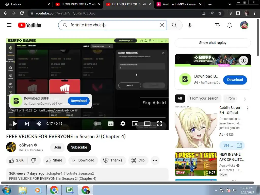Dislike the video
This screenshot has width=260, height=195.
pos(34,160)
